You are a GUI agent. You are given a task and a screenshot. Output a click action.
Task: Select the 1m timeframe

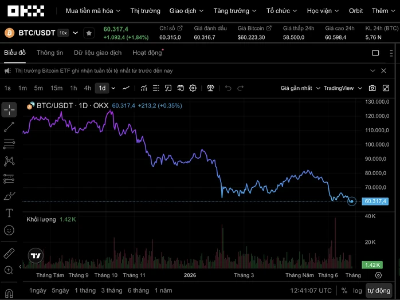[22, 88]
